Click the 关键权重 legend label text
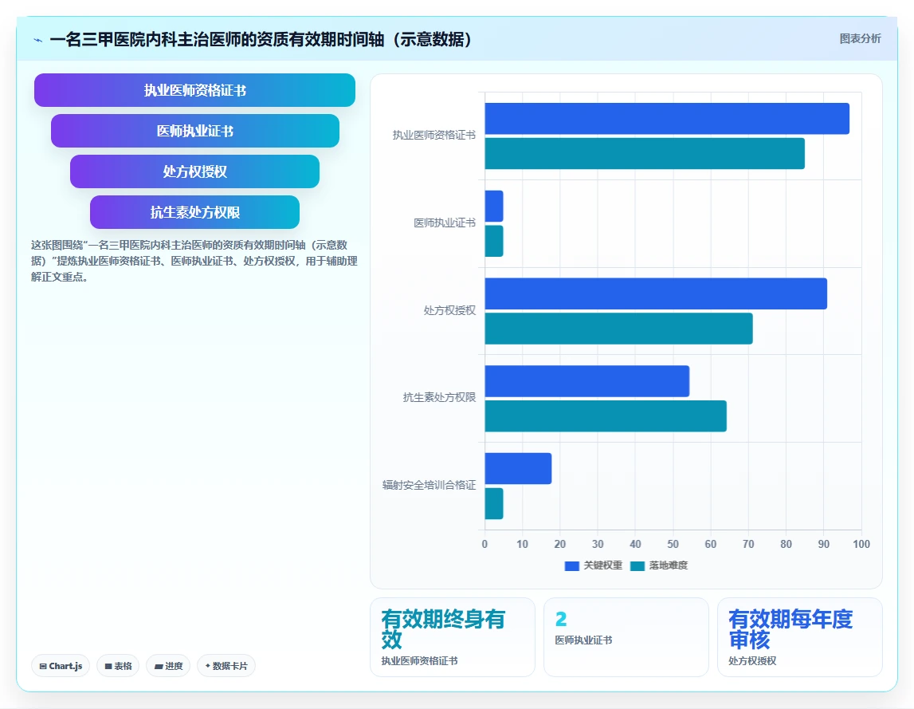Image resolution: width=914 pixels, height=709 pixels. click(x=602, y=565)
